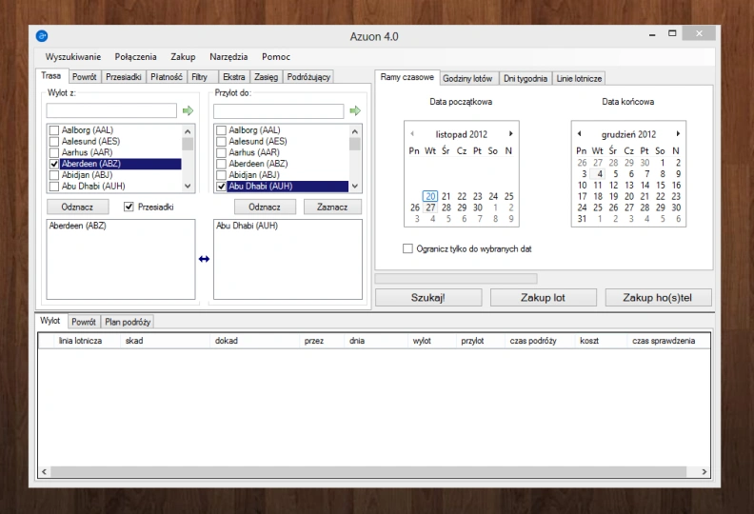The height and width of the screenshot is (514, 754).
Task: Open the Wyszukiwanie menu
Action: point(73,57)
